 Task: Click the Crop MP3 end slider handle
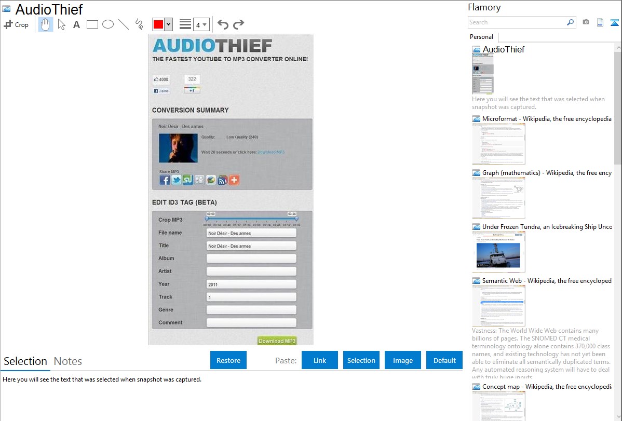point(296,219)
